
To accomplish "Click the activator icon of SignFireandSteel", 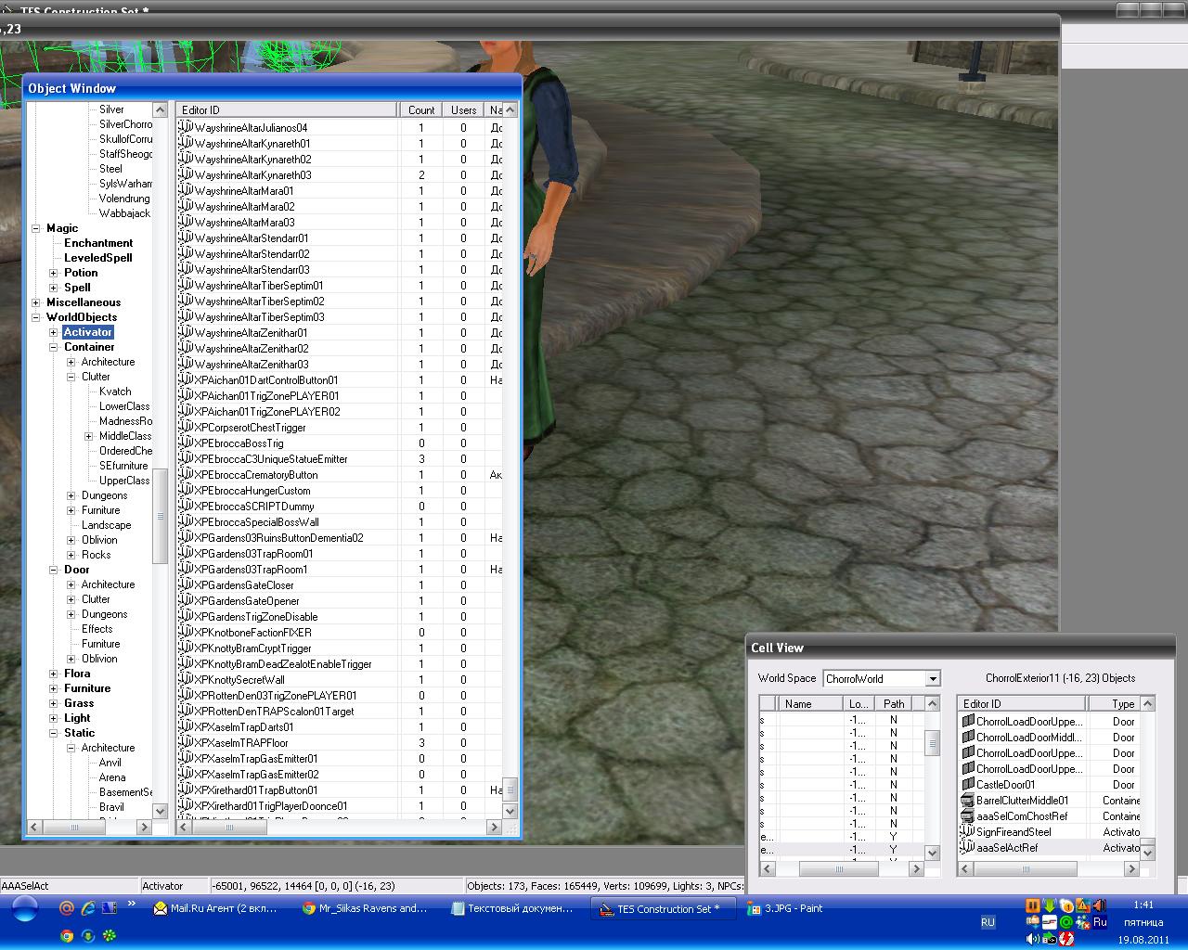I will tap(968, 832).
